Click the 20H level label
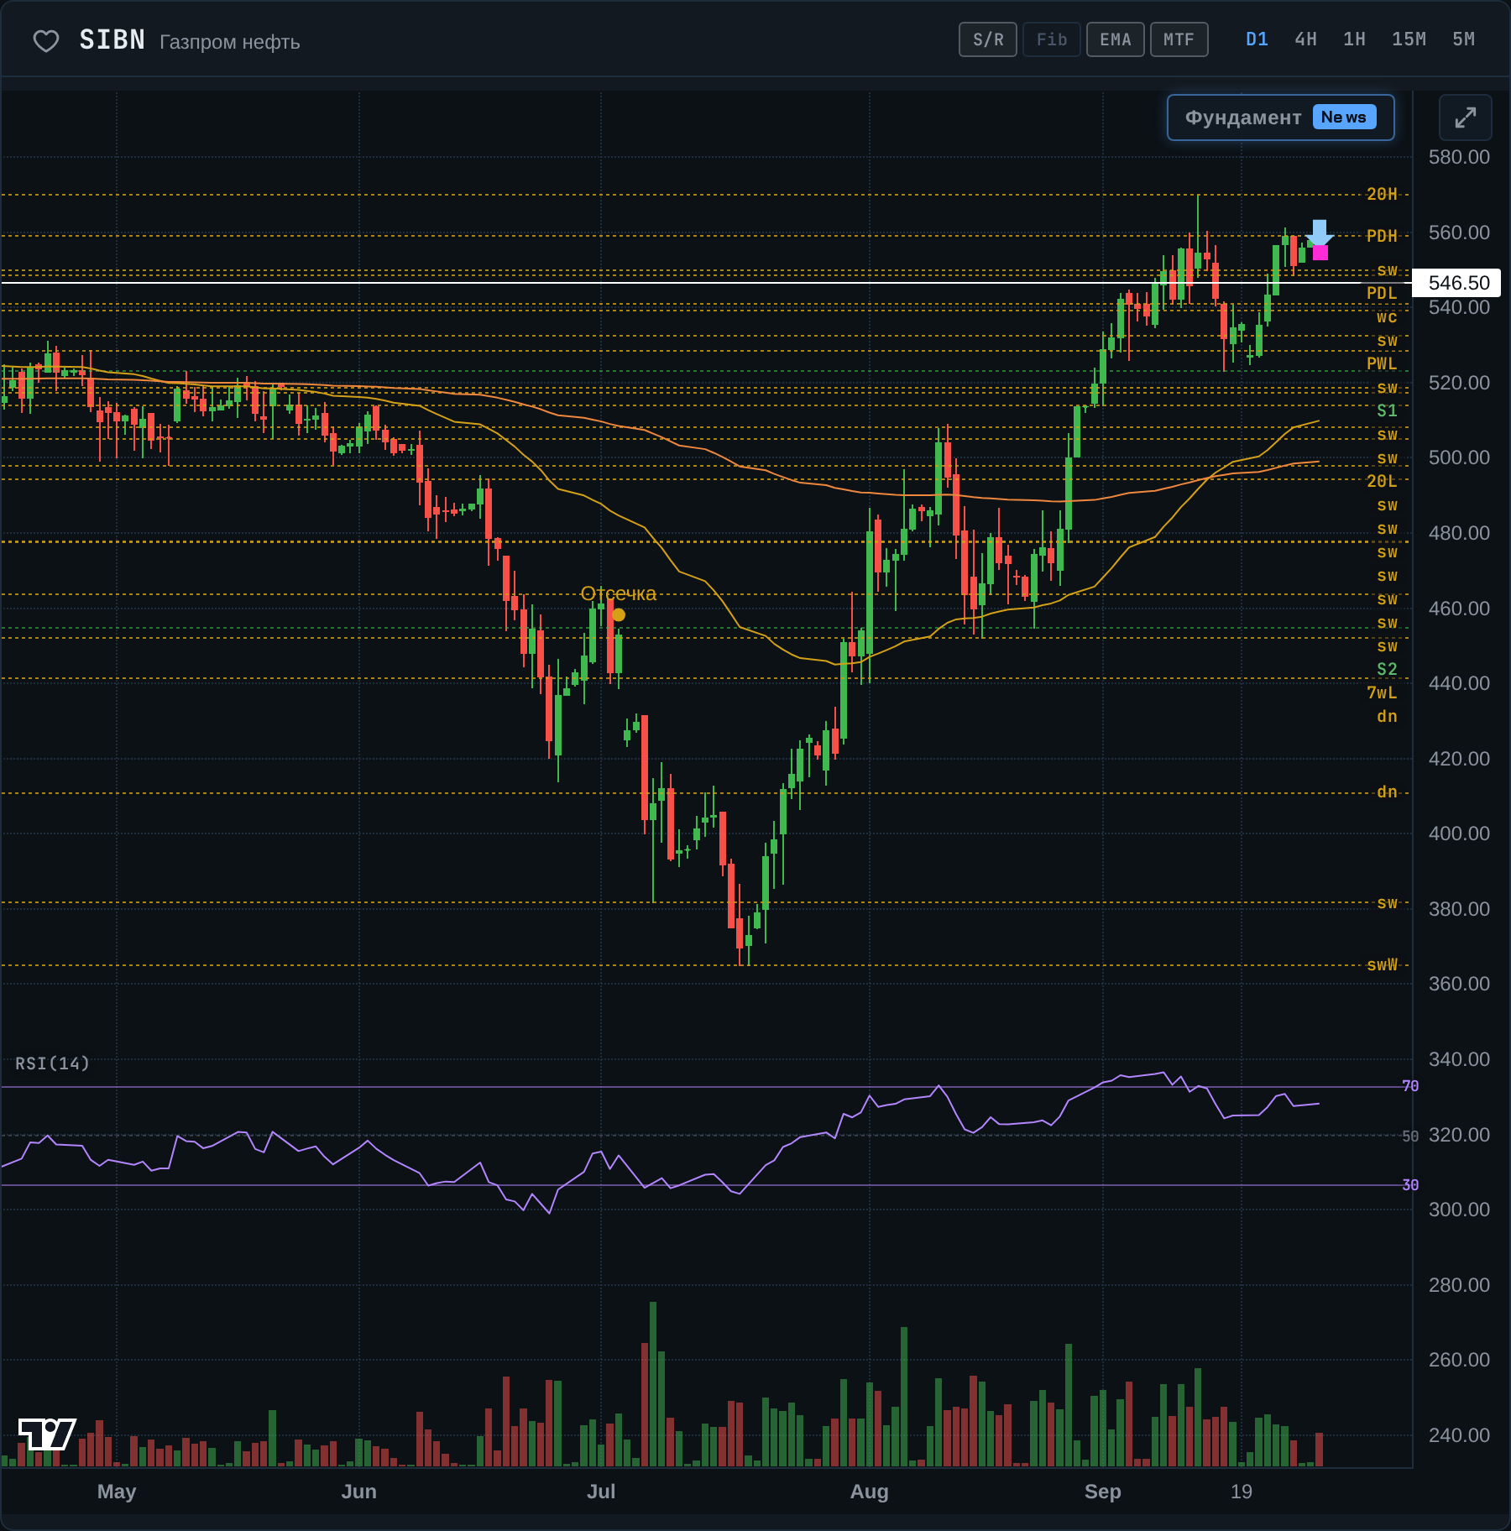Viewport: 1511px width, 1531px height. coord(1382,195)
